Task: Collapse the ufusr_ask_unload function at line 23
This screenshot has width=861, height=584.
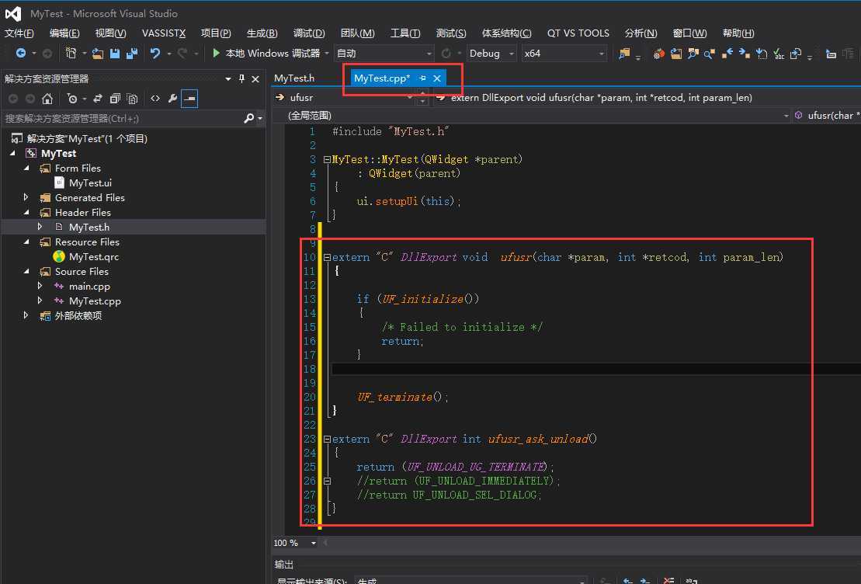Action: 328,439
